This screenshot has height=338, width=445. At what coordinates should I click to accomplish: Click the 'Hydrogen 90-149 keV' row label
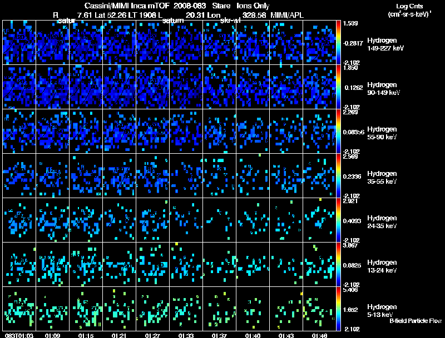click(384, 89)
